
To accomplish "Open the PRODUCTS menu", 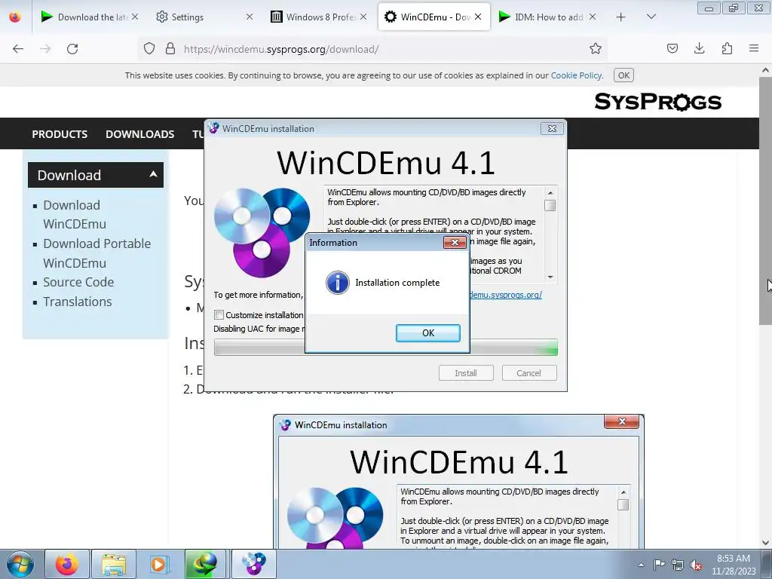I will [60, 134].
